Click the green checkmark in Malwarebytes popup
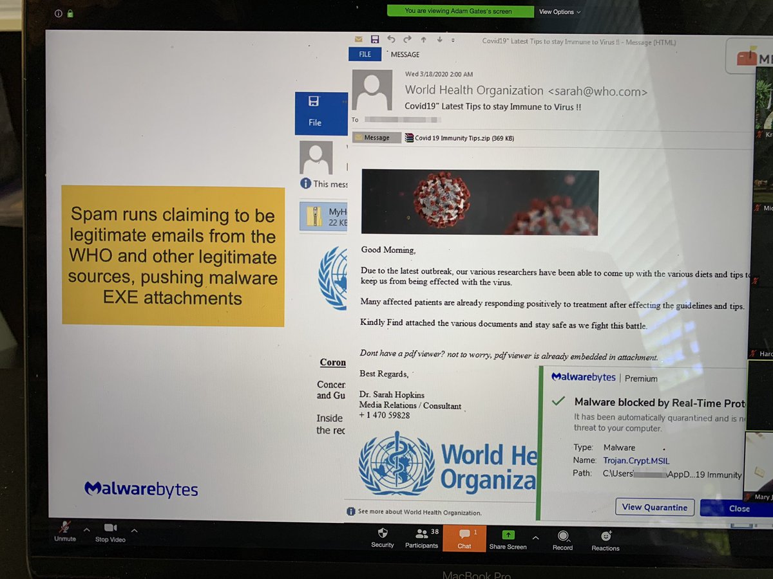Image resolution: width=773 pixels, height=579 pixels. tap(558, 402)
